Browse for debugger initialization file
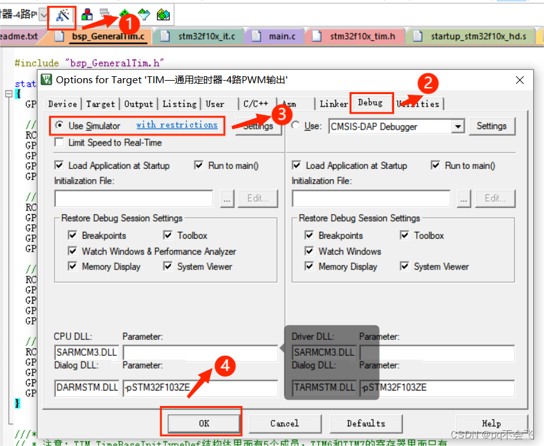 [x=464, y=199]
